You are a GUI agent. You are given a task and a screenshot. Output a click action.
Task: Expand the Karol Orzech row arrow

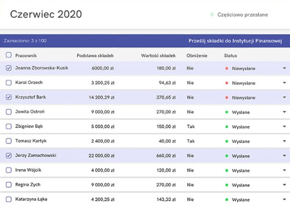tap(284, 83)
